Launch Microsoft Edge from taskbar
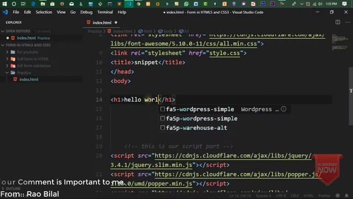Viewport: 353px width, 199px height. [33, 4]
